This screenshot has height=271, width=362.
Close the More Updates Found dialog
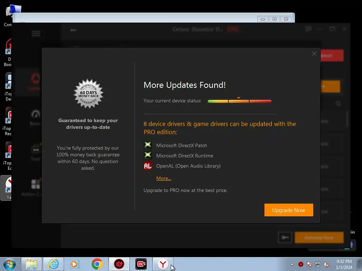314,54
